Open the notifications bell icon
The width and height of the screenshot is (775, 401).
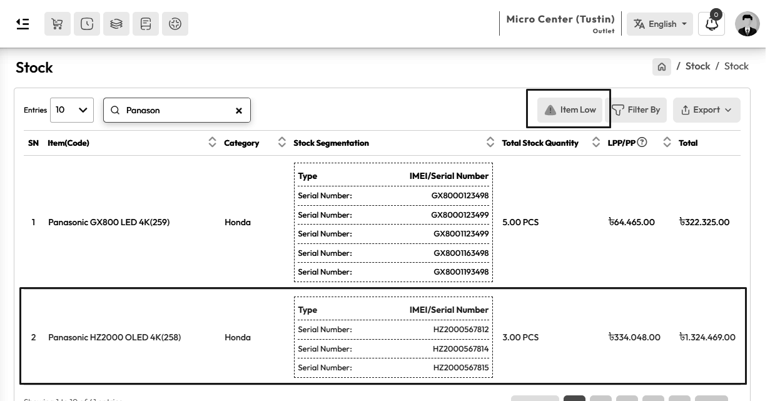pyautogui.click(x=712, y=24)
